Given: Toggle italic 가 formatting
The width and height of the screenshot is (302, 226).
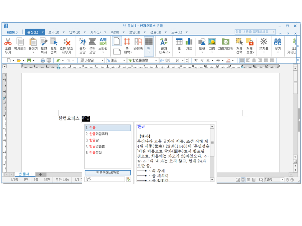Looking at the screenshot, I should click(x=202, y=60).
